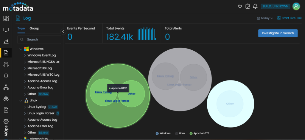Image resolution: width=305 pixels, height=140 pixels.
Task: Click the Start Live Tail link
Action: [289, 18]
